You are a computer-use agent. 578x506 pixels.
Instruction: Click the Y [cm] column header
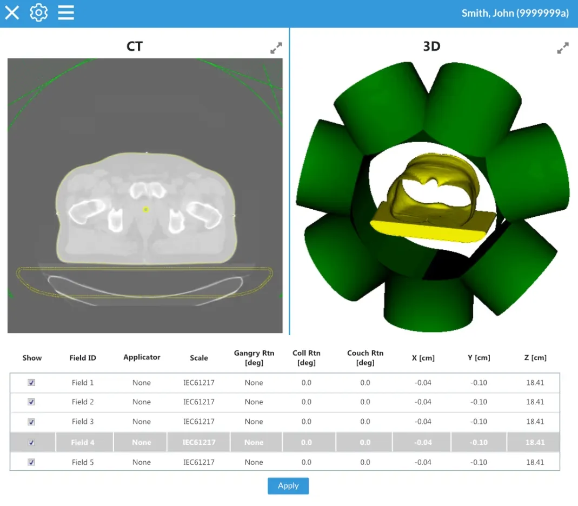[479, 358]
